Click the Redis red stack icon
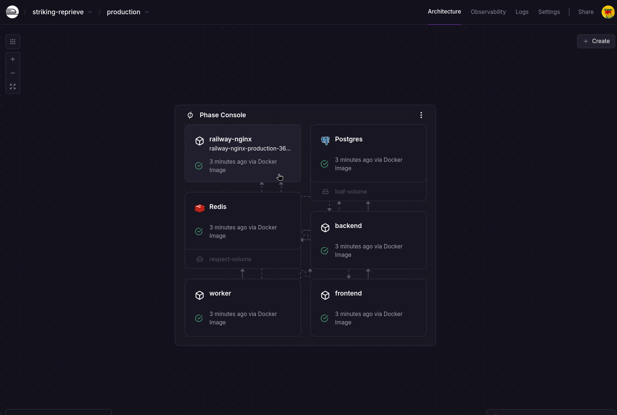The height and width of the screenshot is (415, 617). click(x=200, y=208)
